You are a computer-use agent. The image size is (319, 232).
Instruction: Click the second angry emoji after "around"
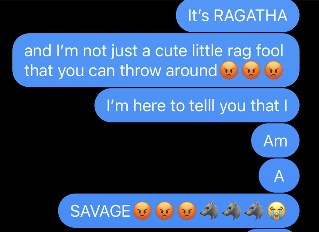[x=251, y=70]
